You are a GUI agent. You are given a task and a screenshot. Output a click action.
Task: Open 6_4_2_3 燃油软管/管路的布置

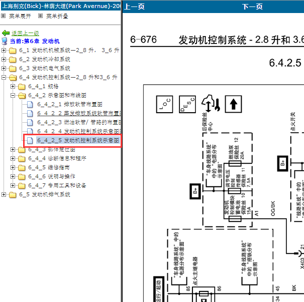coord(79,122)
